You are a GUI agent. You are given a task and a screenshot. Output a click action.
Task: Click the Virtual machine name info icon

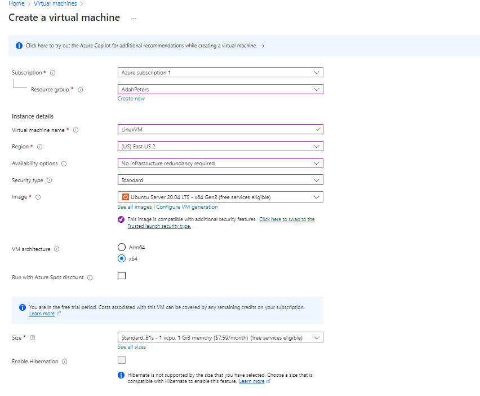click(x=75, y=130)
